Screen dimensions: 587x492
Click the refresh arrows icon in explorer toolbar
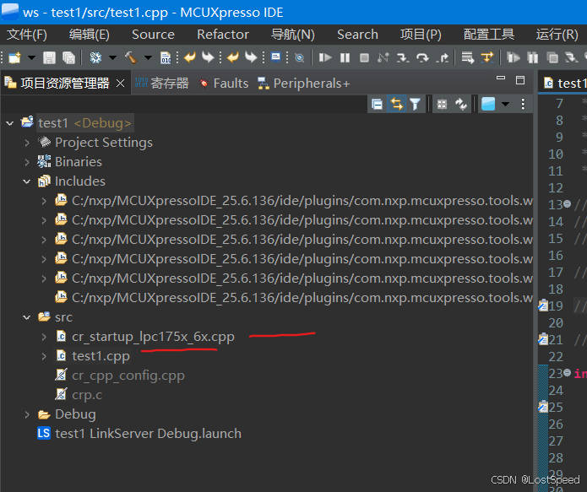(x=461, y=104)
